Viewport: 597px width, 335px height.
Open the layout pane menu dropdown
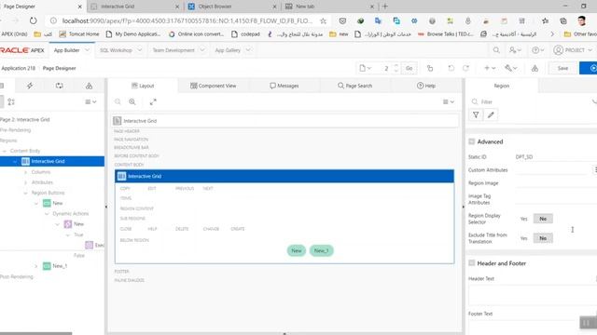coord(449,101)
